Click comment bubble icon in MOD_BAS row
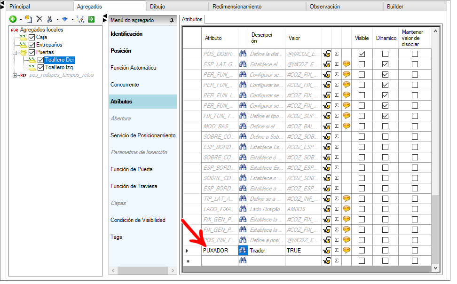This screenshot has width=457, height=284. pyautogui.click(x=347, y=126)
